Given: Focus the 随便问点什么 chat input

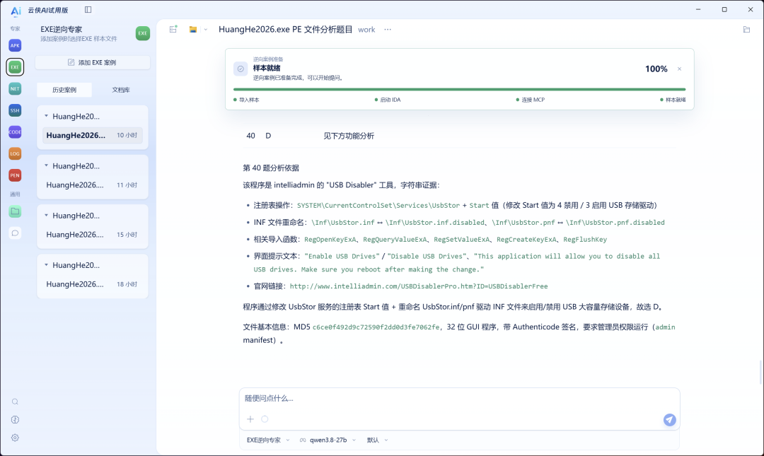Looking at the screenshot, I should click(459, 399).
